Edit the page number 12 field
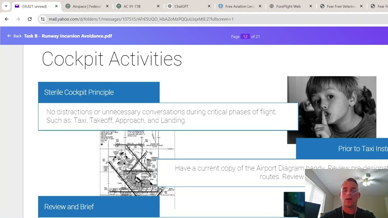Viewport: 388px width, 218px height. 245,36
